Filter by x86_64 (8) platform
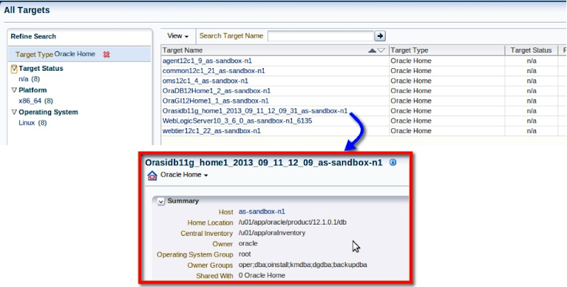The height and width of the screenshot is (287, 567). click(36, 101)
